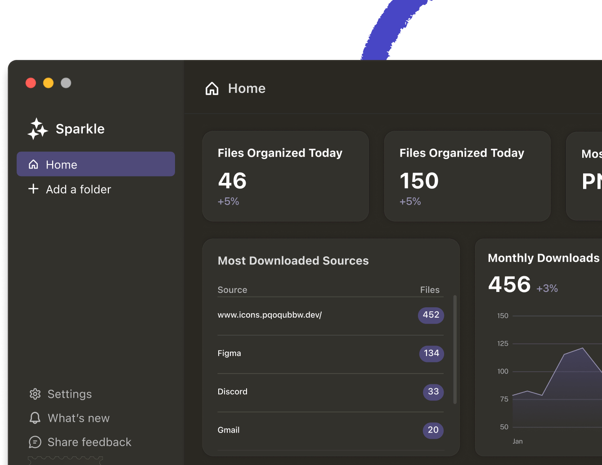Image resolution: width=602 pixels, height=465 pixels.
Task: Click the Files Organized Today card showing 150
Action: pos(467,176)
